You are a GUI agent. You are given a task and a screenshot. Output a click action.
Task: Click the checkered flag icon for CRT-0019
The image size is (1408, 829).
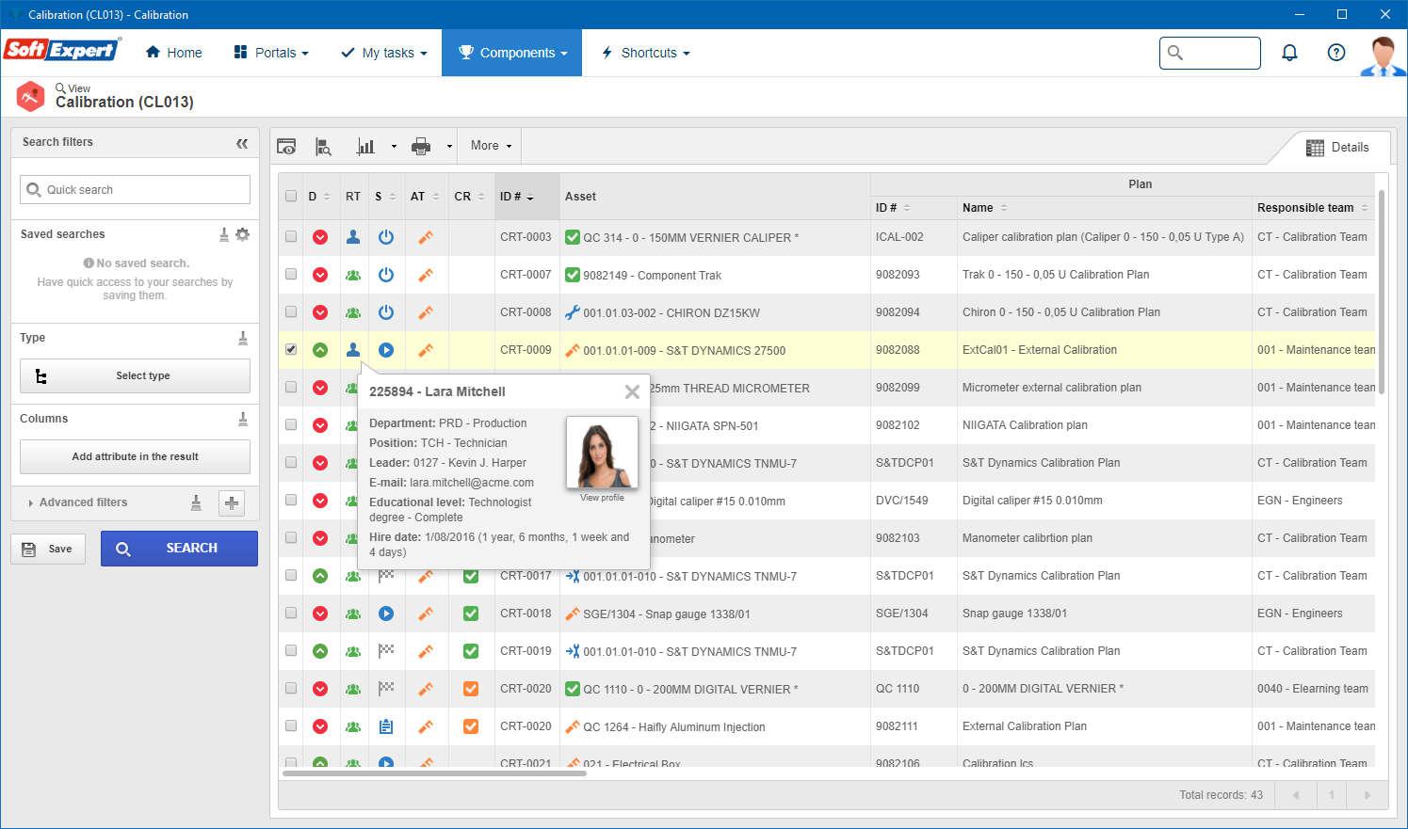click(x=386, y=651)
